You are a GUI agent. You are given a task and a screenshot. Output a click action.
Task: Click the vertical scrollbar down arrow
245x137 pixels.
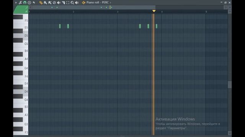230,133
